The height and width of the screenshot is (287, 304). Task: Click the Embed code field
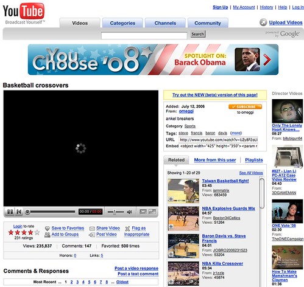(218, 146)
